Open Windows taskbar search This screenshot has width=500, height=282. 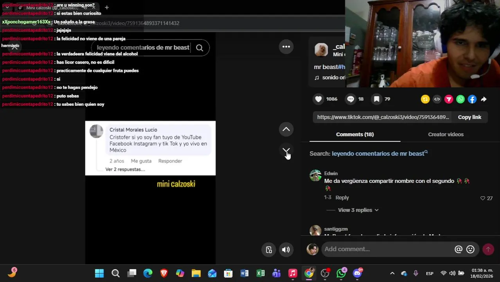(115, 273)
